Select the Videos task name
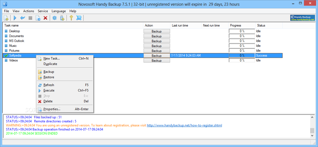Image resolution: width=318 pixels, height=147 pixels. point(14,60)
